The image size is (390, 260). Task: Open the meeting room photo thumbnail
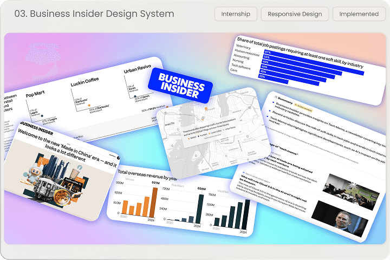pos(351,192)
